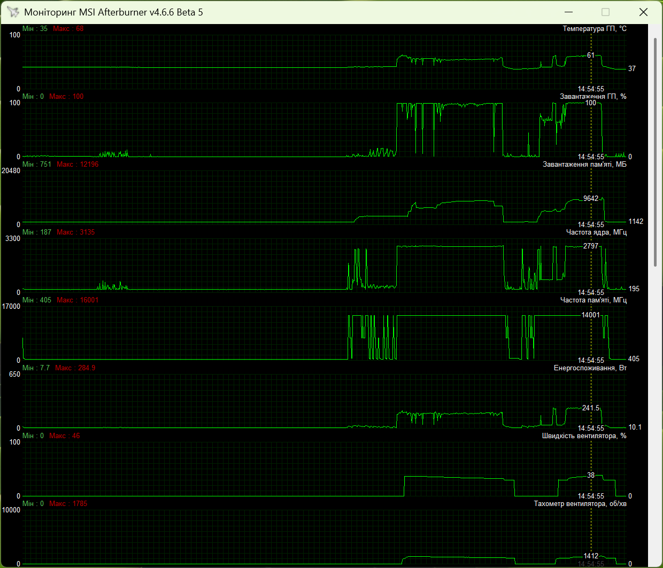Click the 'Макс : 284.9' power label
Viewport: 663px width, 568px height.
pyautogui.click(x=75, y=368)
